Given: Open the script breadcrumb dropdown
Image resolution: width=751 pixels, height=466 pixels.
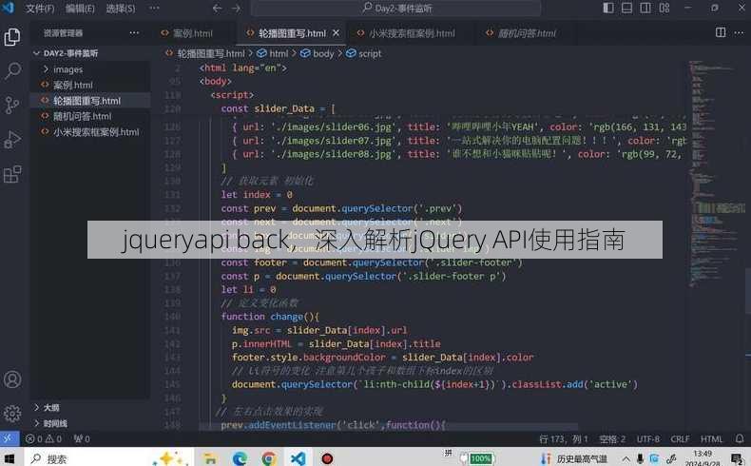Looking at the screenshot, I should click(363, 53).
